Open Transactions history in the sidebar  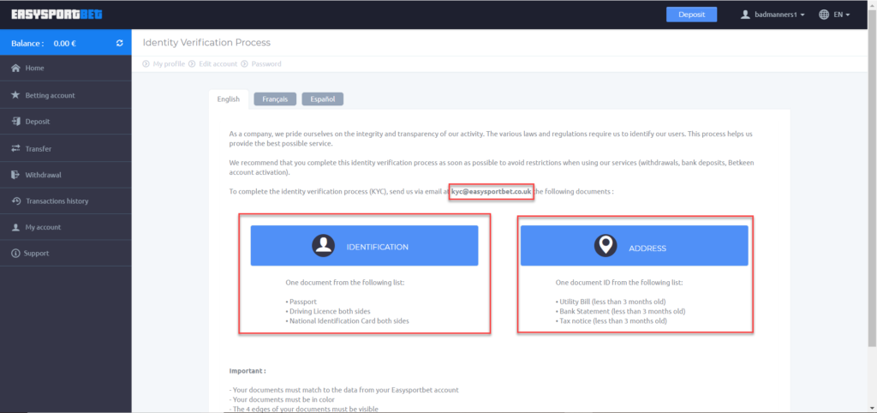[65, 201]
